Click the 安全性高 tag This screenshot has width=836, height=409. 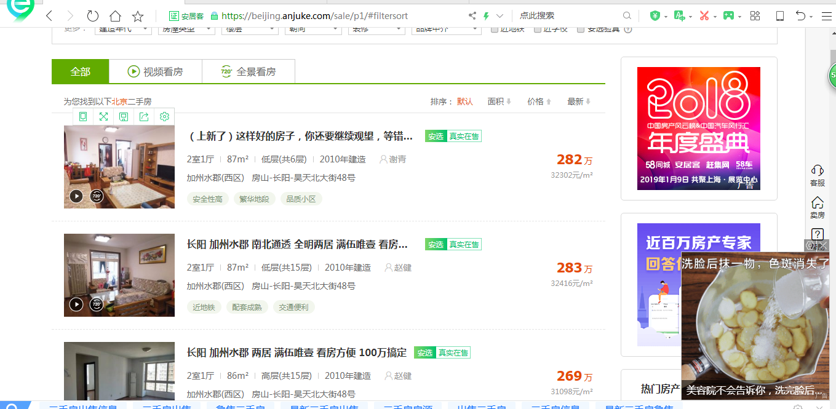[207, 199]
